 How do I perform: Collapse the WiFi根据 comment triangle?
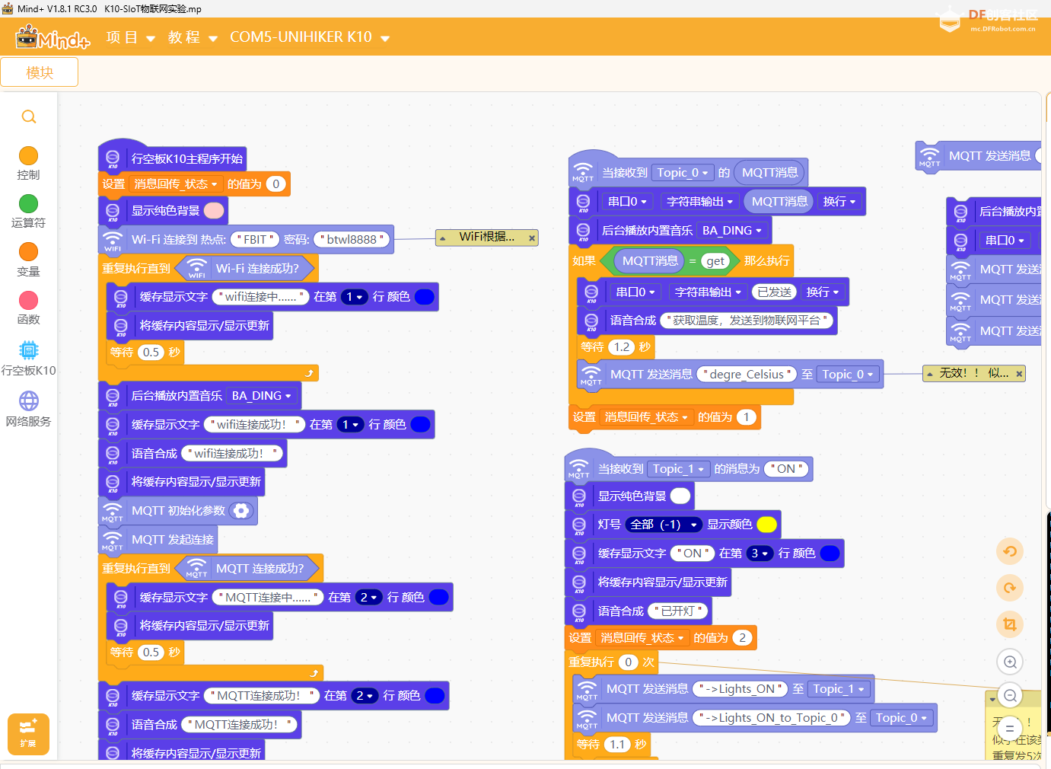tap(443, 238)
